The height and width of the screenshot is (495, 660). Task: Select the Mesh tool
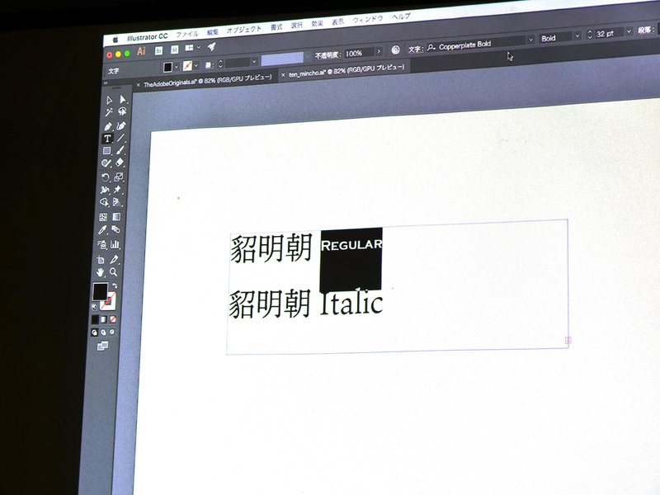(104, 217)
